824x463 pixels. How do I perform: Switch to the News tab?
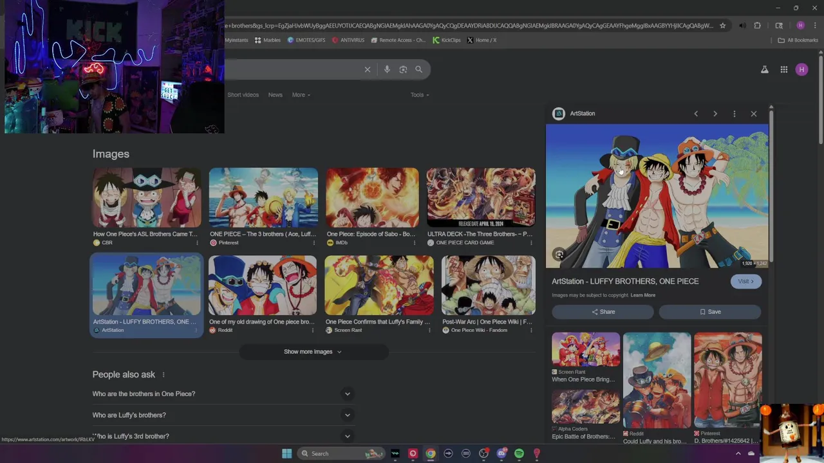point(276,95)
